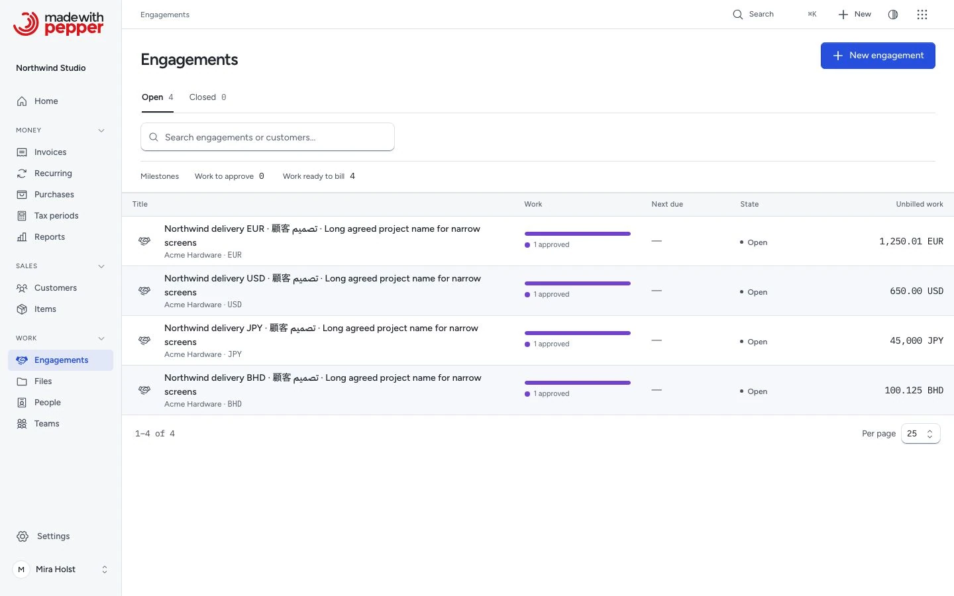This screenshot has height=596, width=954.
Task: Click the New engagement button
Action: [878, 56]
